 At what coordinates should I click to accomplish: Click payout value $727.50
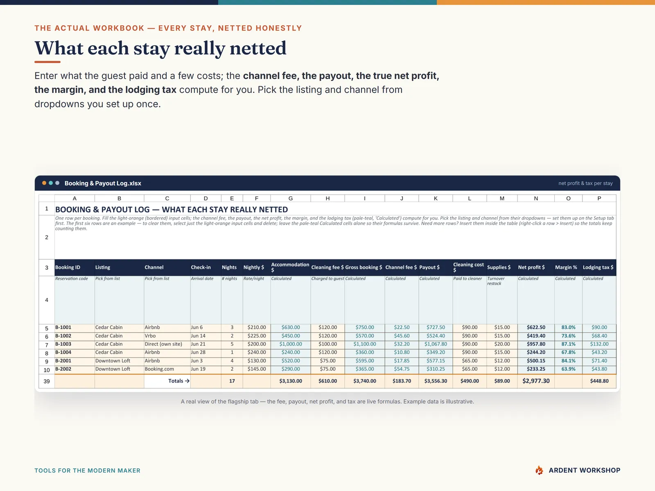(x=436, y=327)
